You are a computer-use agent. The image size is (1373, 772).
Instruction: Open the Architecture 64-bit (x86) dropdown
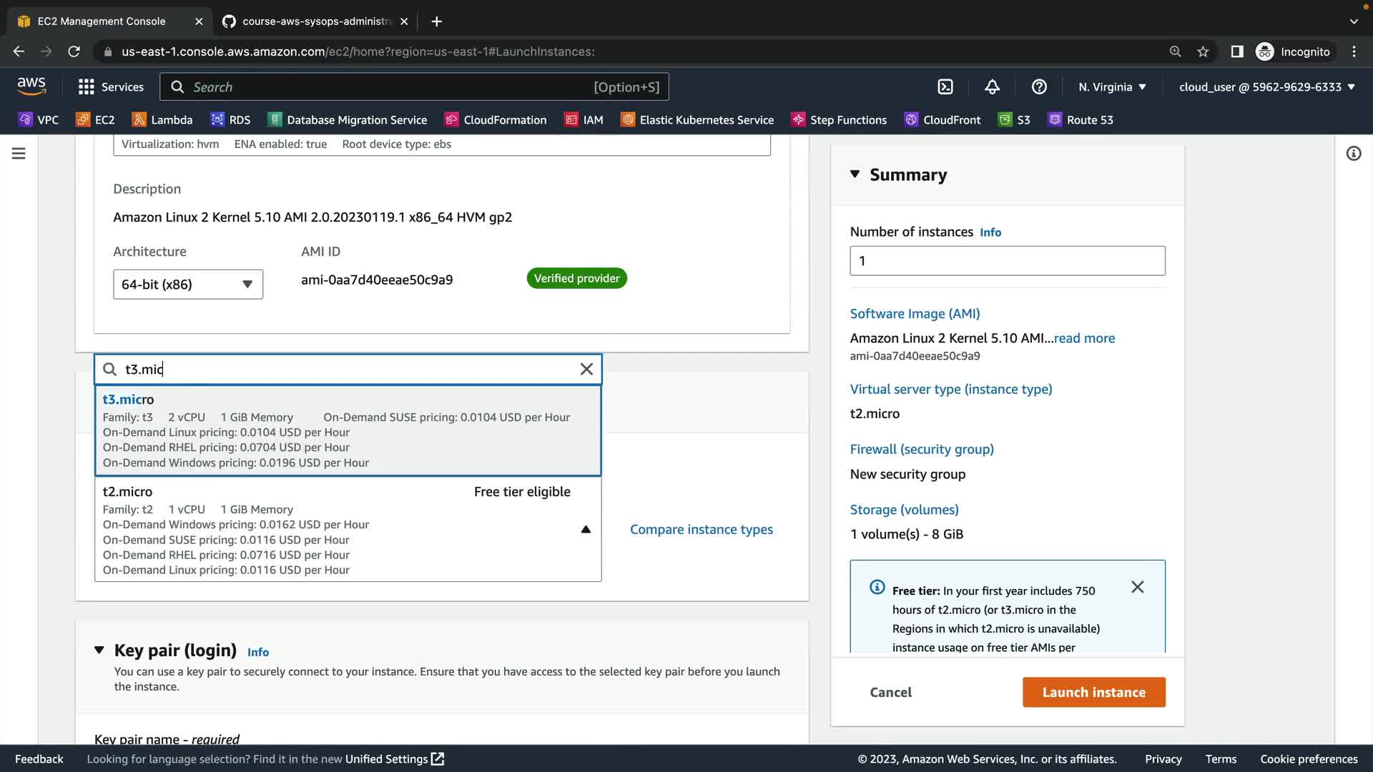click(x=187, y=284)
